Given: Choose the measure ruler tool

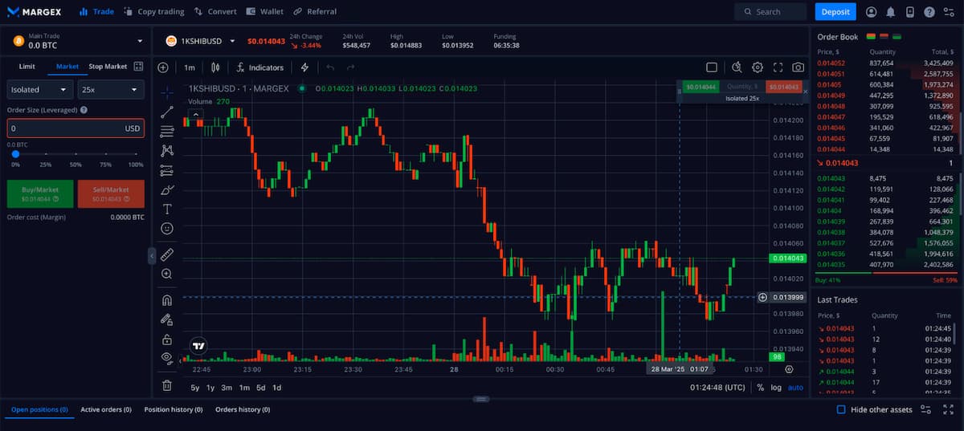Looking at the screenshot, I should (167, 254).
